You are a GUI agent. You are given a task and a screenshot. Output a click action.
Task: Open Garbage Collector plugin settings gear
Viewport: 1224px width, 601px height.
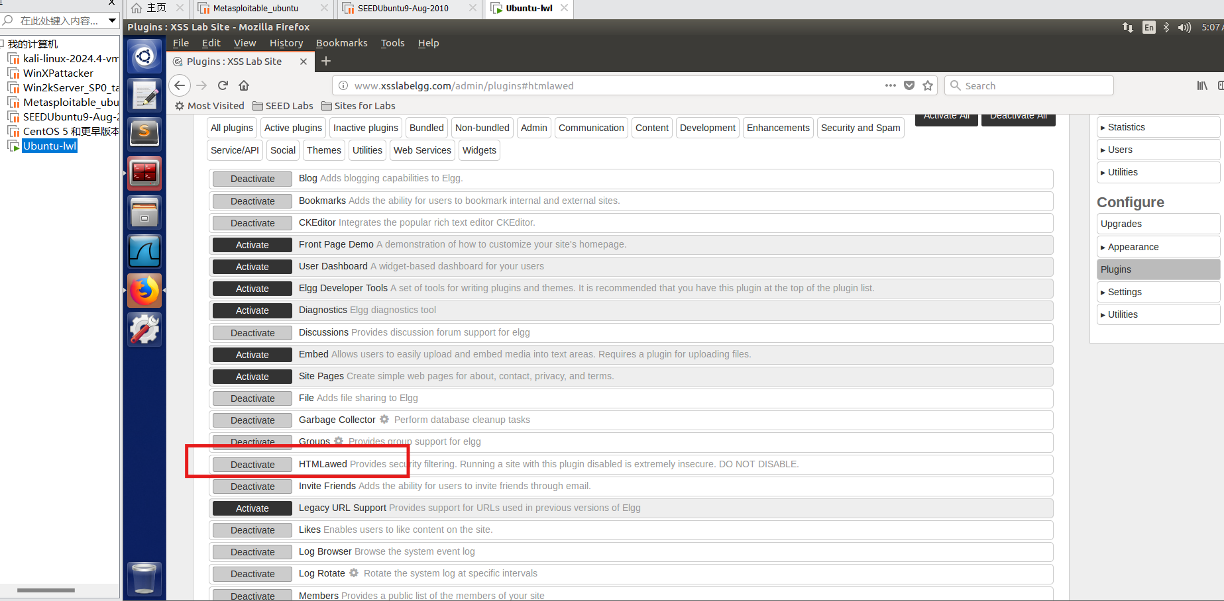coord(384,419)
